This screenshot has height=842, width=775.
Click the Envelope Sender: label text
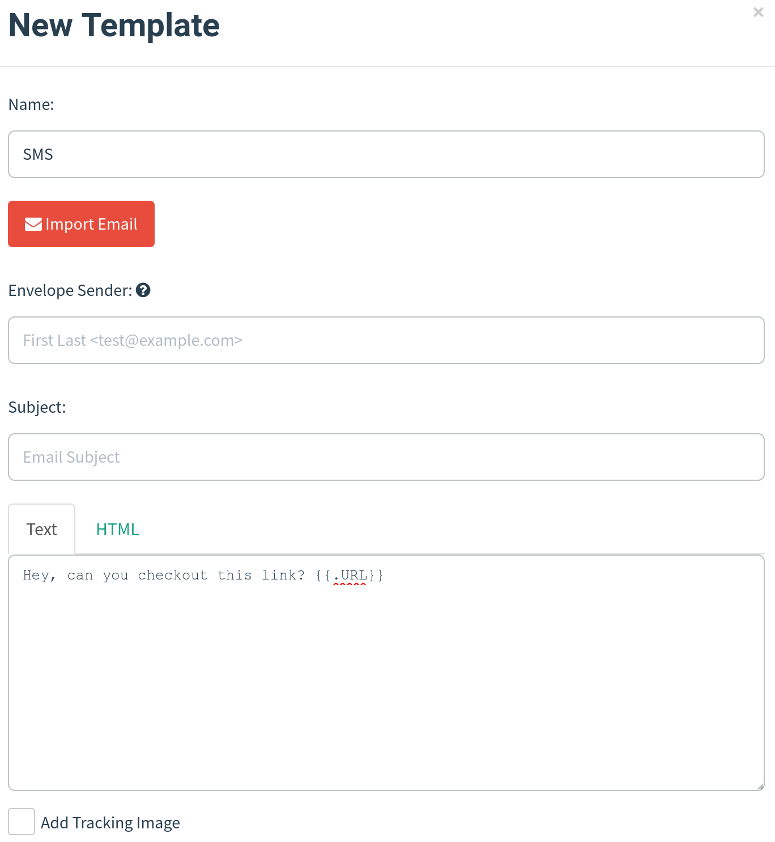pyautogui.click(x=69, y=290)
